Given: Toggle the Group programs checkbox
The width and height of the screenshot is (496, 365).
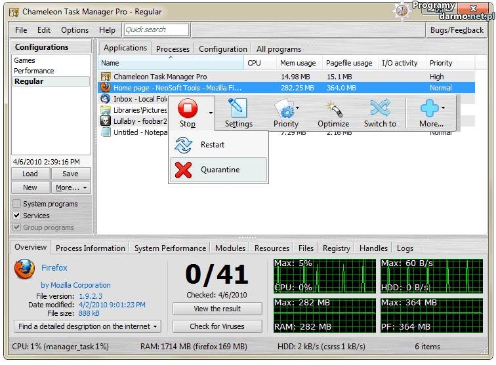Looking at the screenshot, I should coord(17,227).
